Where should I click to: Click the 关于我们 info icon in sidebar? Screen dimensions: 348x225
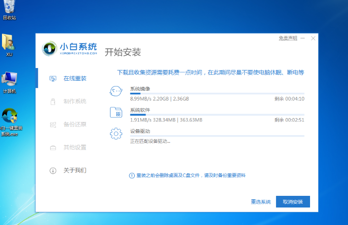tap(53, 171)
